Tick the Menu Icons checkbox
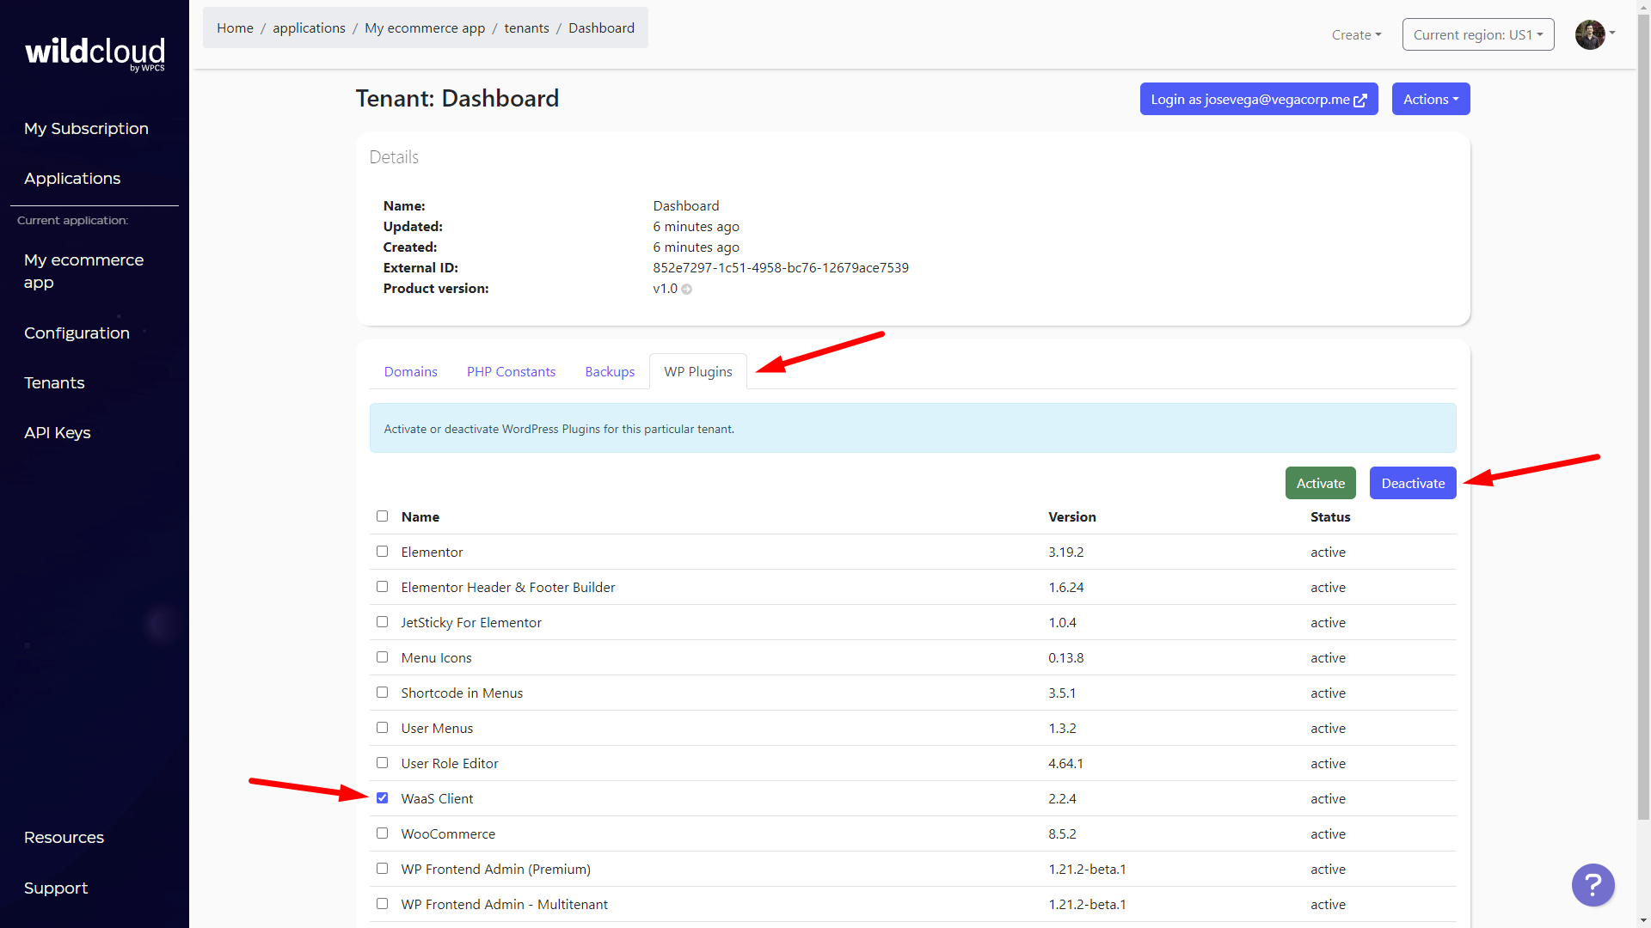The height and width of the screenshot is (928, 1651). [x=382, y=657]
